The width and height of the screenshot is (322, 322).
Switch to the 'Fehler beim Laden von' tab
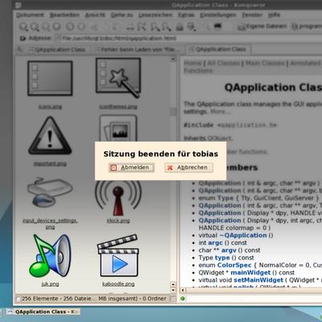[x=138, y=49]
